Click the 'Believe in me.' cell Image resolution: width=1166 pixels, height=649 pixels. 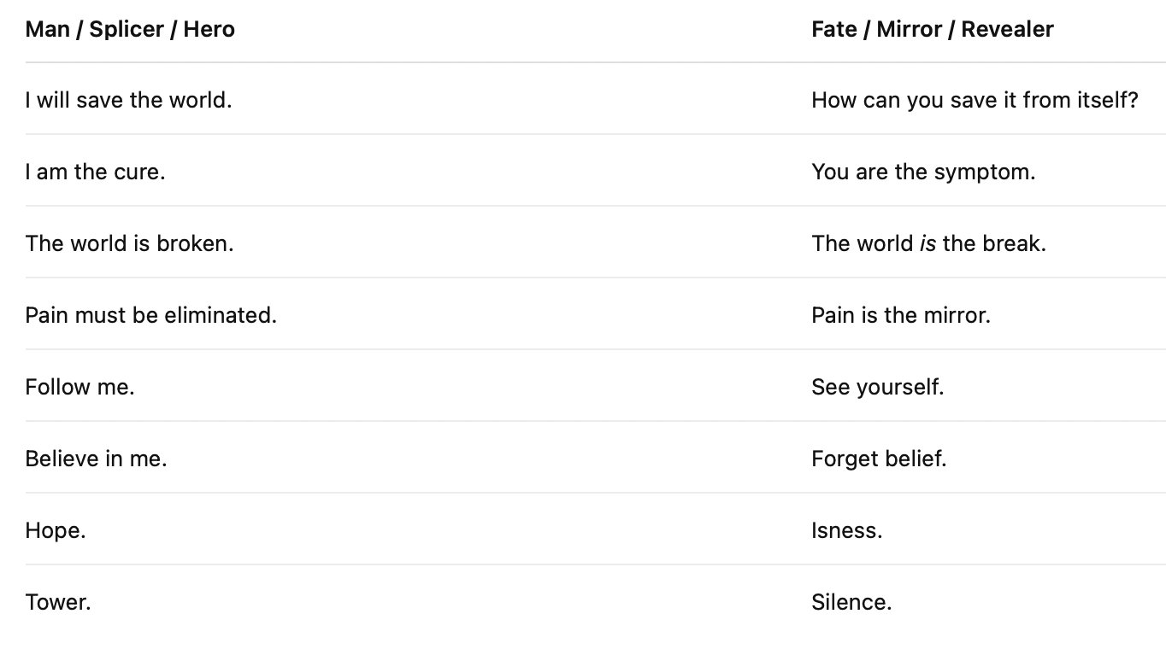tap(96, 459)
